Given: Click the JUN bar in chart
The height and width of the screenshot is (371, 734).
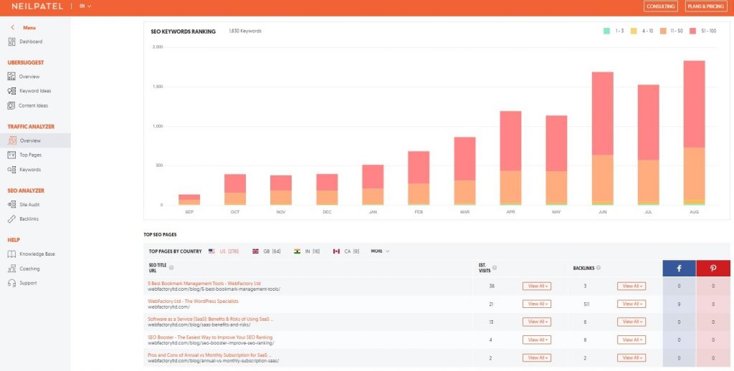Looking at the screenshot, I should tap(602, 138).
